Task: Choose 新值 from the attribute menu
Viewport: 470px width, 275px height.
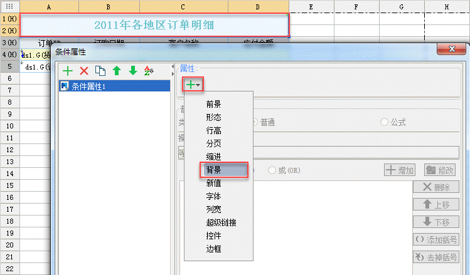Action: pos(213,183)
